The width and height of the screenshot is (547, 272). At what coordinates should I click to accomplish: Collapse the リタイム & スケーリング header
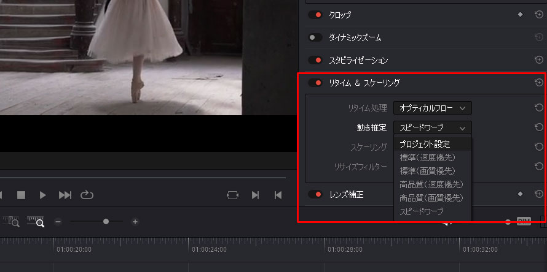(364, 83)
